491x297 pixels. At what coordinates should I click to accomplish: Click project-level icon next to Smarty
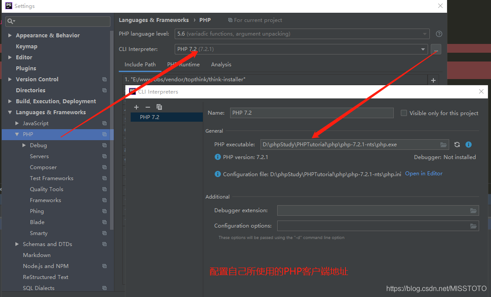[x=105, y=233]
